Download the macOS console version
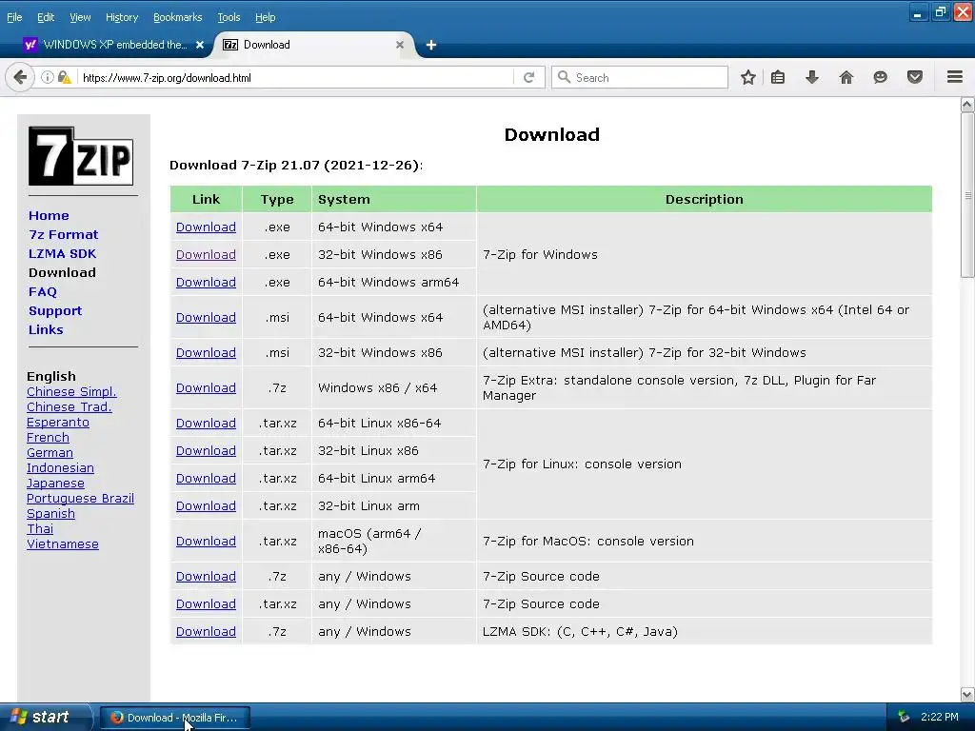Viewport: 975px width, 731px height. (206, 542)
